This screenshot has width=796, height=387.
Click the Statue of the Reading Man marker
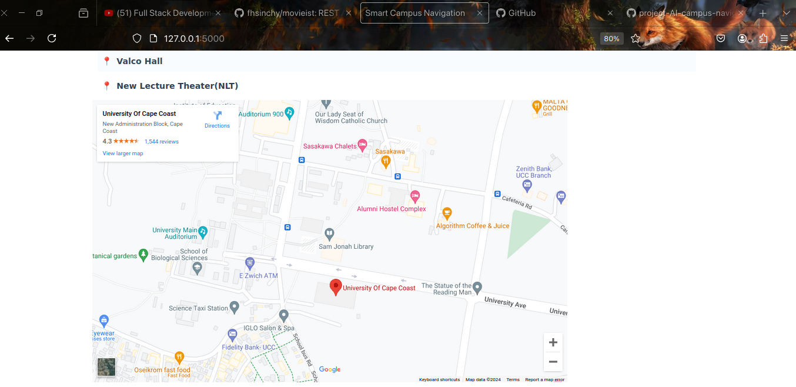(x=478, y=287)
